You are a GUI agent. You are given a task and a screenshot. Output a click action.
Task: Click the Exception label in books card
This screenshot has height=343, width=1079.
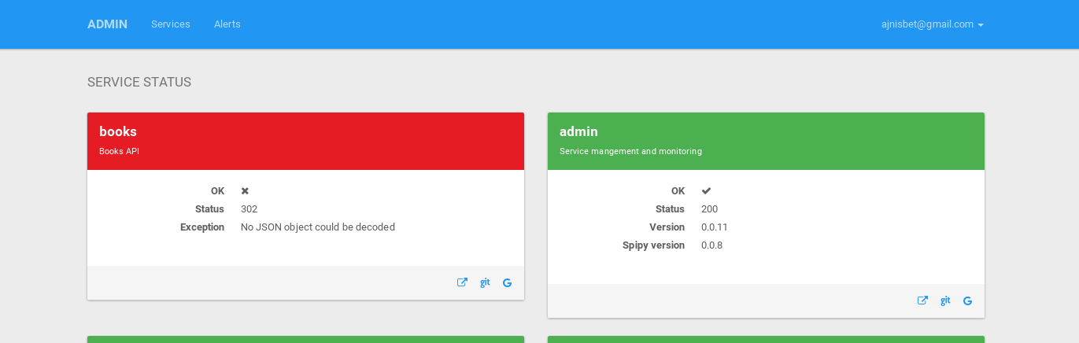click(x=202, y=227)
